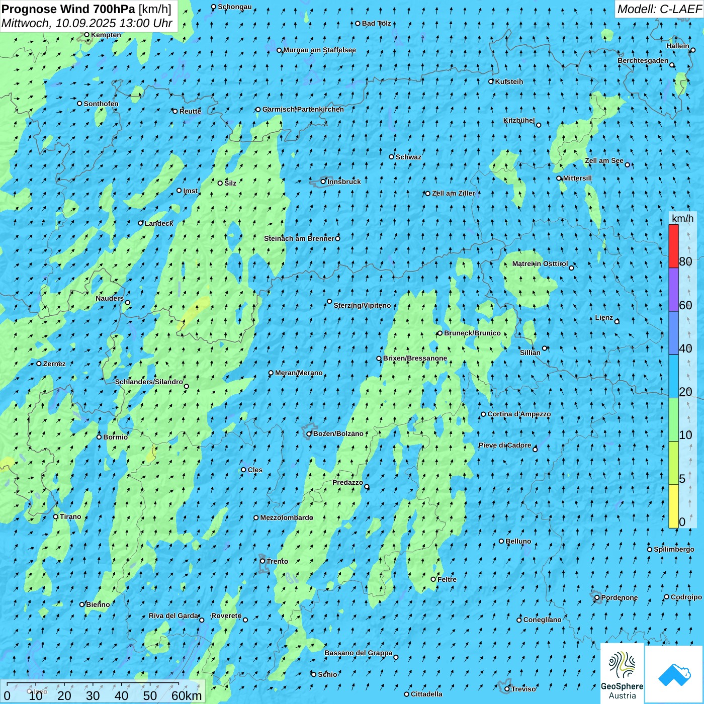Click the 'Bassano del Grappa' label
Image resolution: width=704 pixels, height=704 pixels.
359,653
